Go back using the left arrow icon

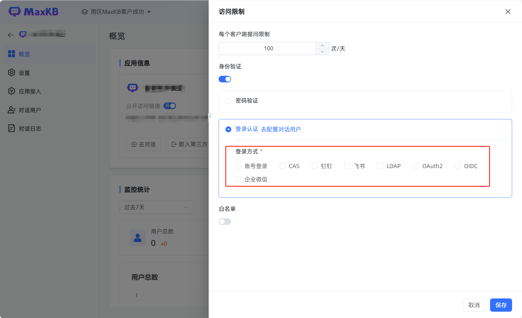(x=11, y=35)
